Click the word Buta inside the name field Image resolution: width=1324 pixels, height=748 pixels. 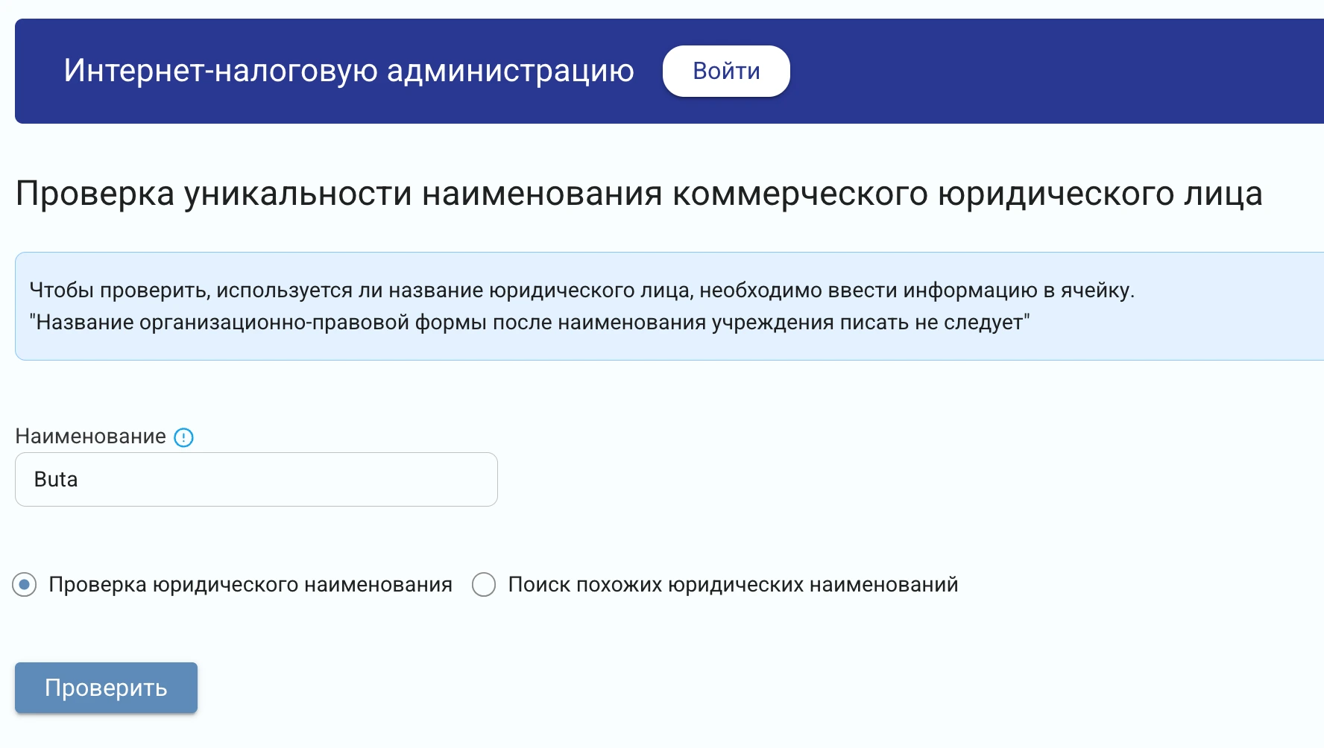(56, 479)
